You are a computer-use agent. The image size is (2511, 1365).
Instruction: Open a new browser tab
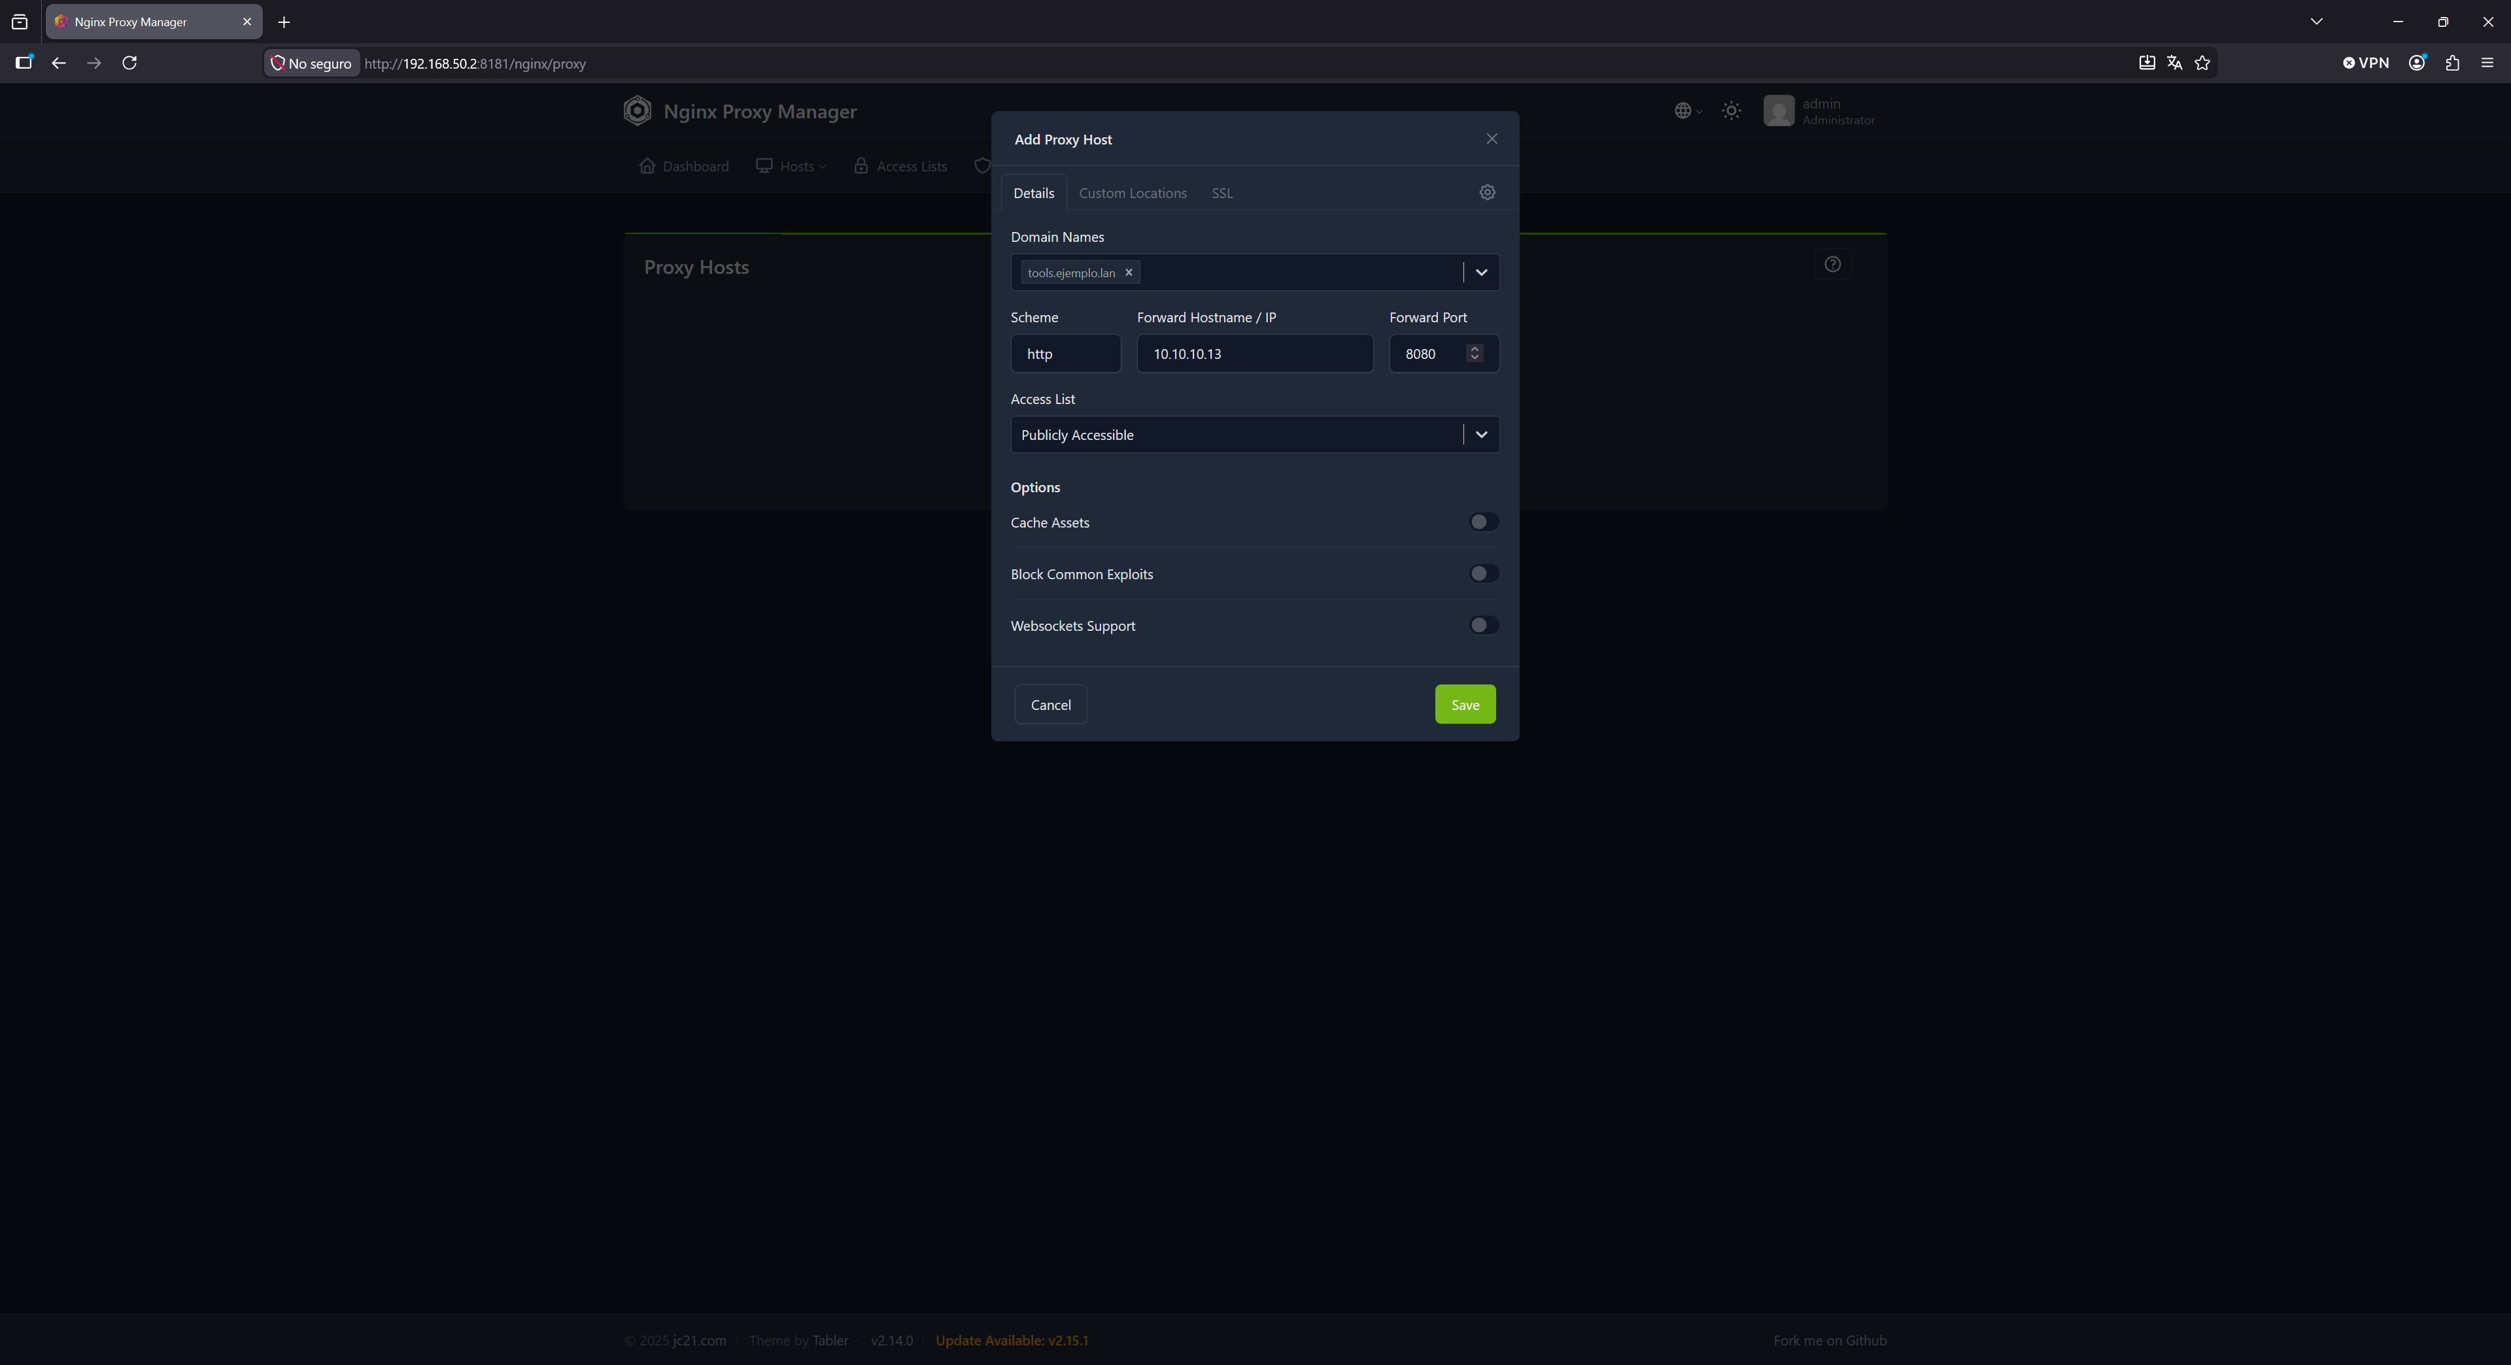click(x=284, y=22)
